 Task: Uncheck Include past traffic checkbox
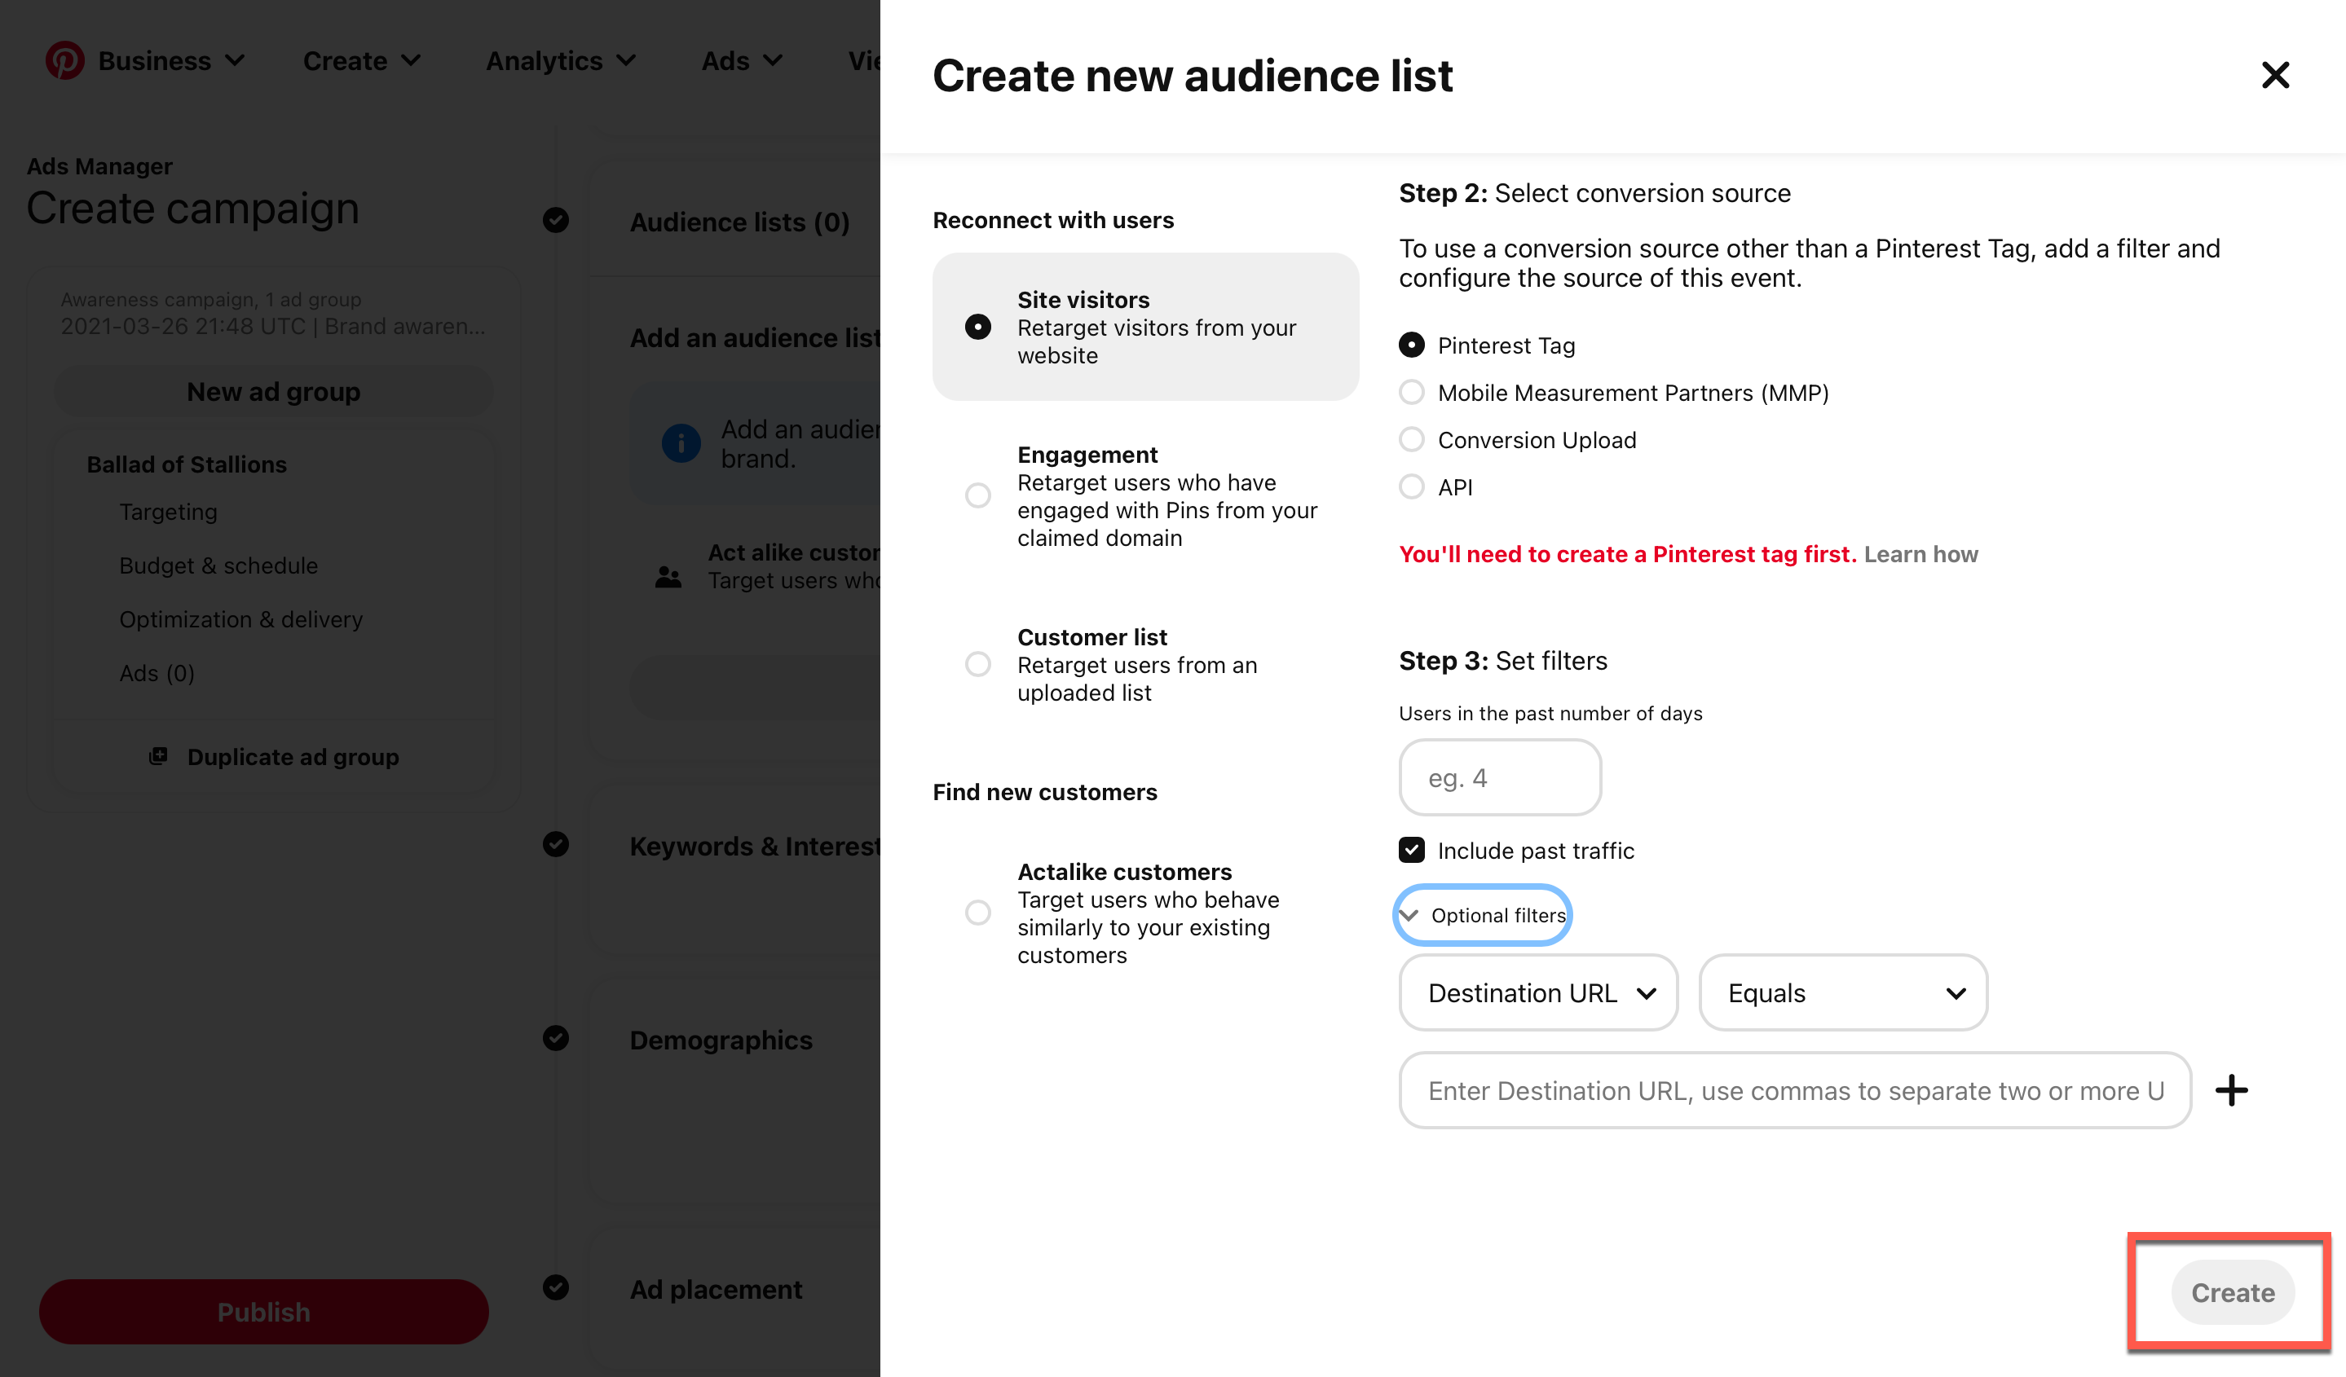[x=1411, y=851]
